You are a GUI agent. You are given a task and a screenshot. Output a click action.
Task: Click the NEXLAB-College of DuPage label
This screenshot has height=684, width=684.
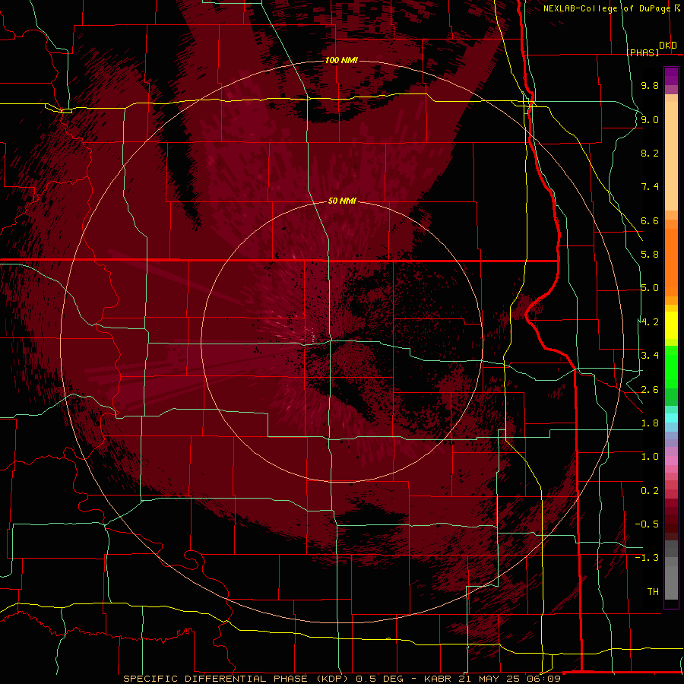[x=607, y=8]
